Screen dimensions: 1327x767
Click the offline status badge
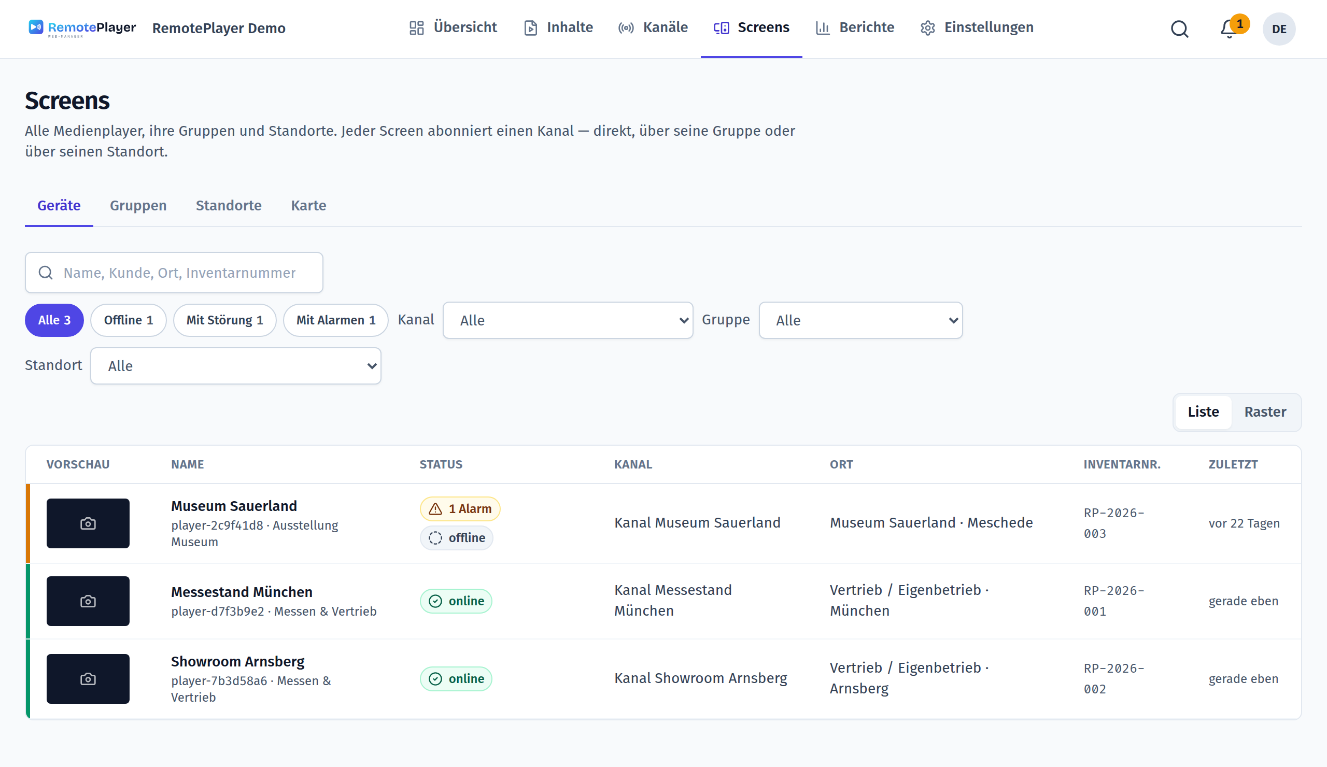click(456, 538)
